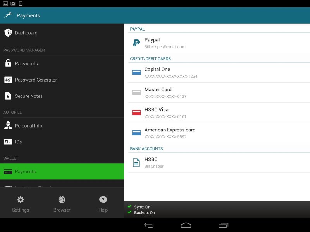310x232 pixels.
Task: Open Password Generator menu item
Action: pyautogui.click(x=62, y=80)
